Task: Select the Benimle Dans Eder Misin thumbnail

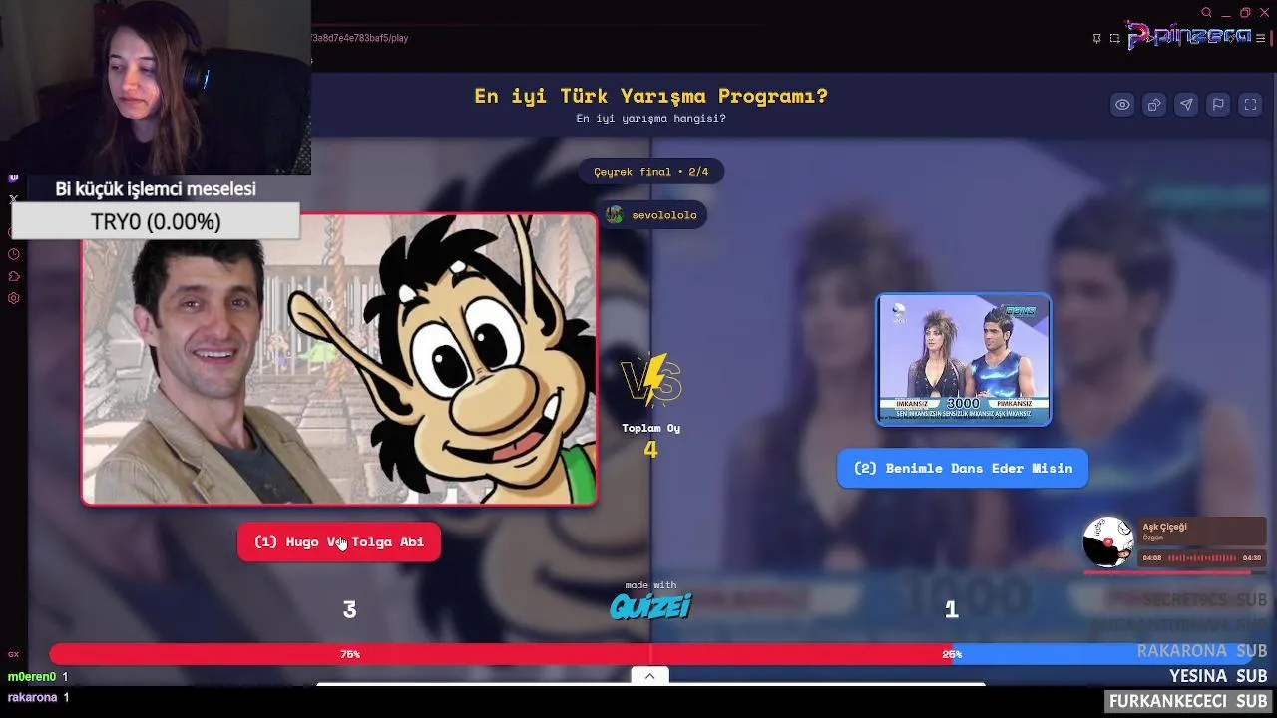Action: point(963,359)
